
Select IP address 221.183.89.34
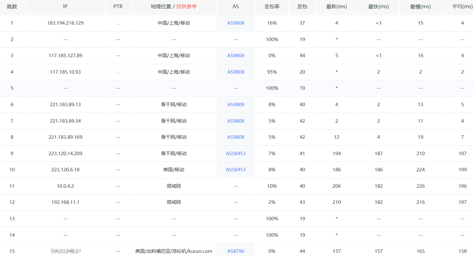(x=65, y=121)
